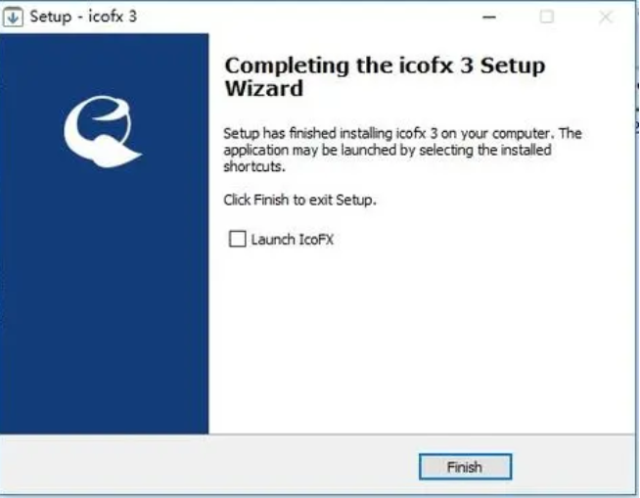Viewport: 640px width, 498px height.
Task: Click the setup installer icon in title bar
Action: [x=13, y=18]
